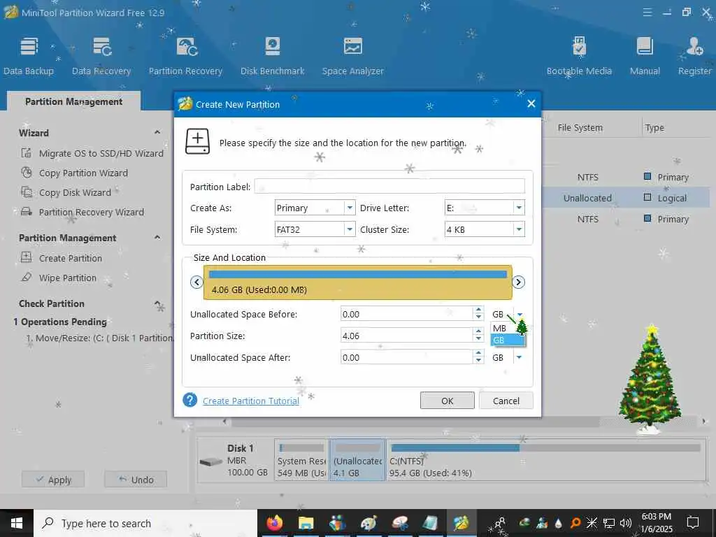Viewport: 716px width, 537px height.
Task: Click the Apply button
Action: [53, 480]
